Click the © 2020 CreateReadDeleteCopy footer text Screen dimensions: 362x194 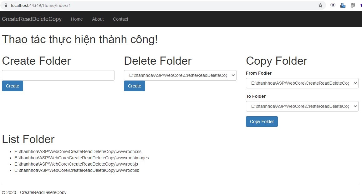coord(34,192)
